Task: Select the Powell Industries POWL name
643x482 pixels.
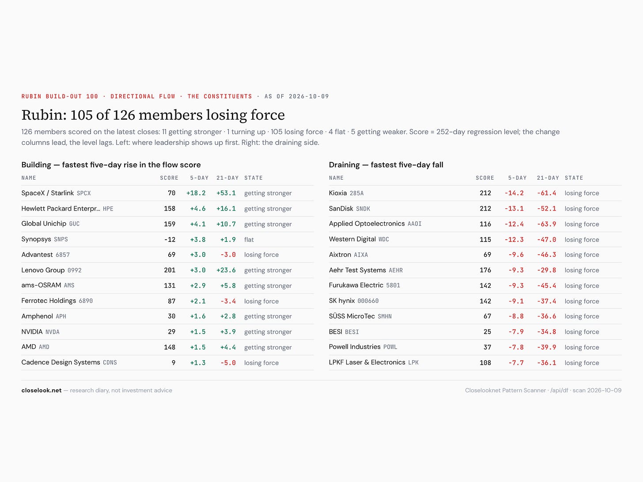Action: (363, 347)
